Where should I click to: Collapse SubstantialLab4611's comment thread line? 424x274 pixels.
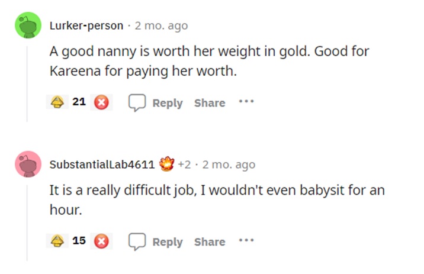27,219
